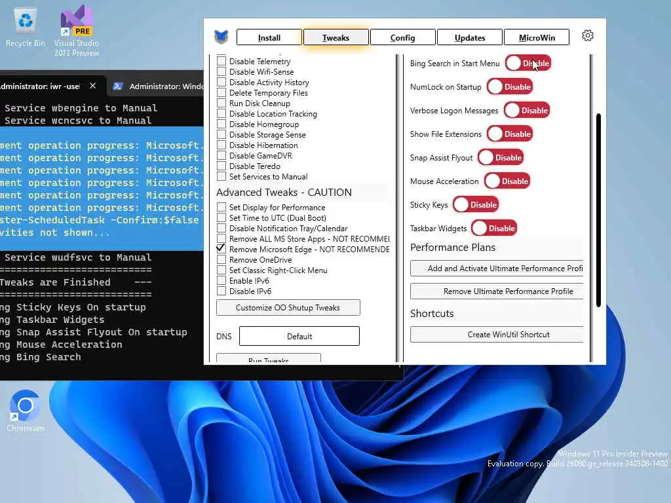Check Set Time to UTC (Dual Boot)
Screen dimensions: 671x503
[221, 217]
